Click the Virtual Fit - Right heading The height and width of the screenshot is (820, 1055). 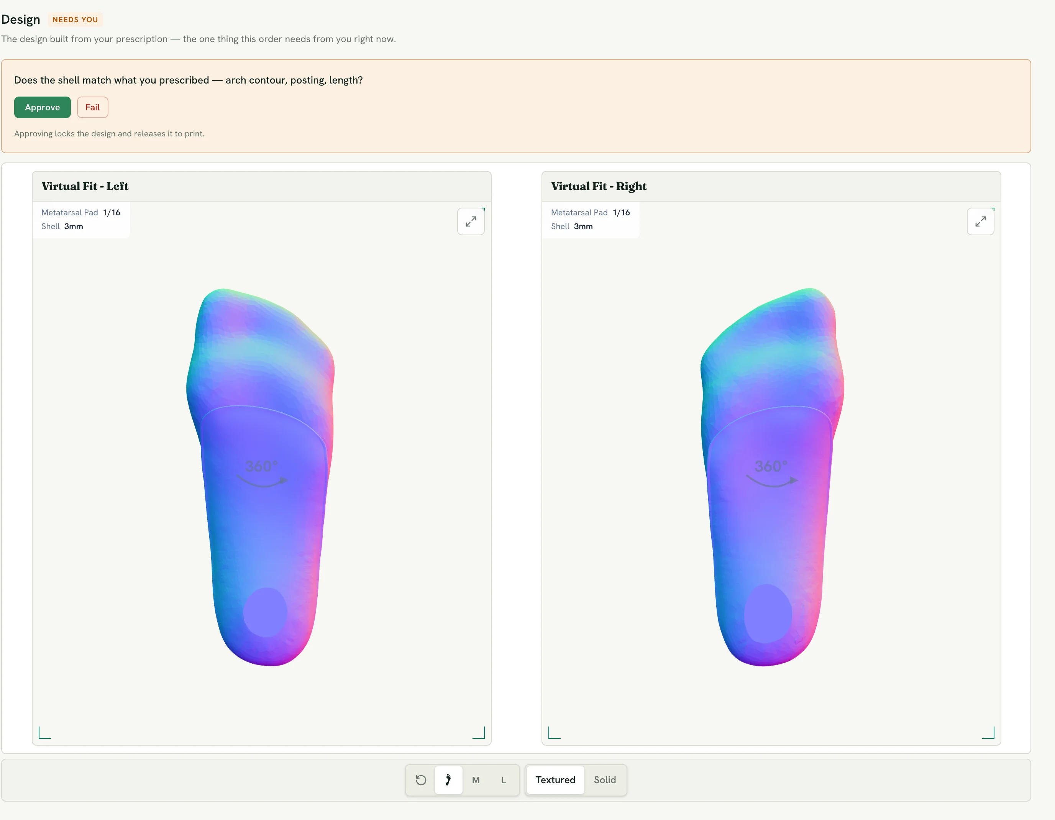(x=599, y=186)
